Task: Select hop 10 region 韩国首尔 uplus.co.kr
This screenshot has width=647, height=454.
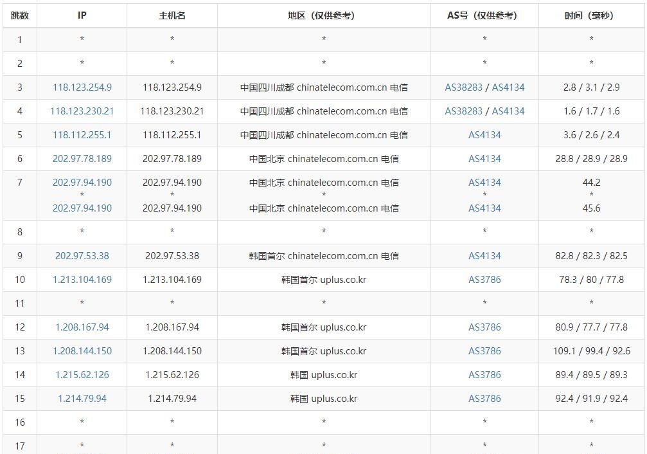Action: click(324, 280)
